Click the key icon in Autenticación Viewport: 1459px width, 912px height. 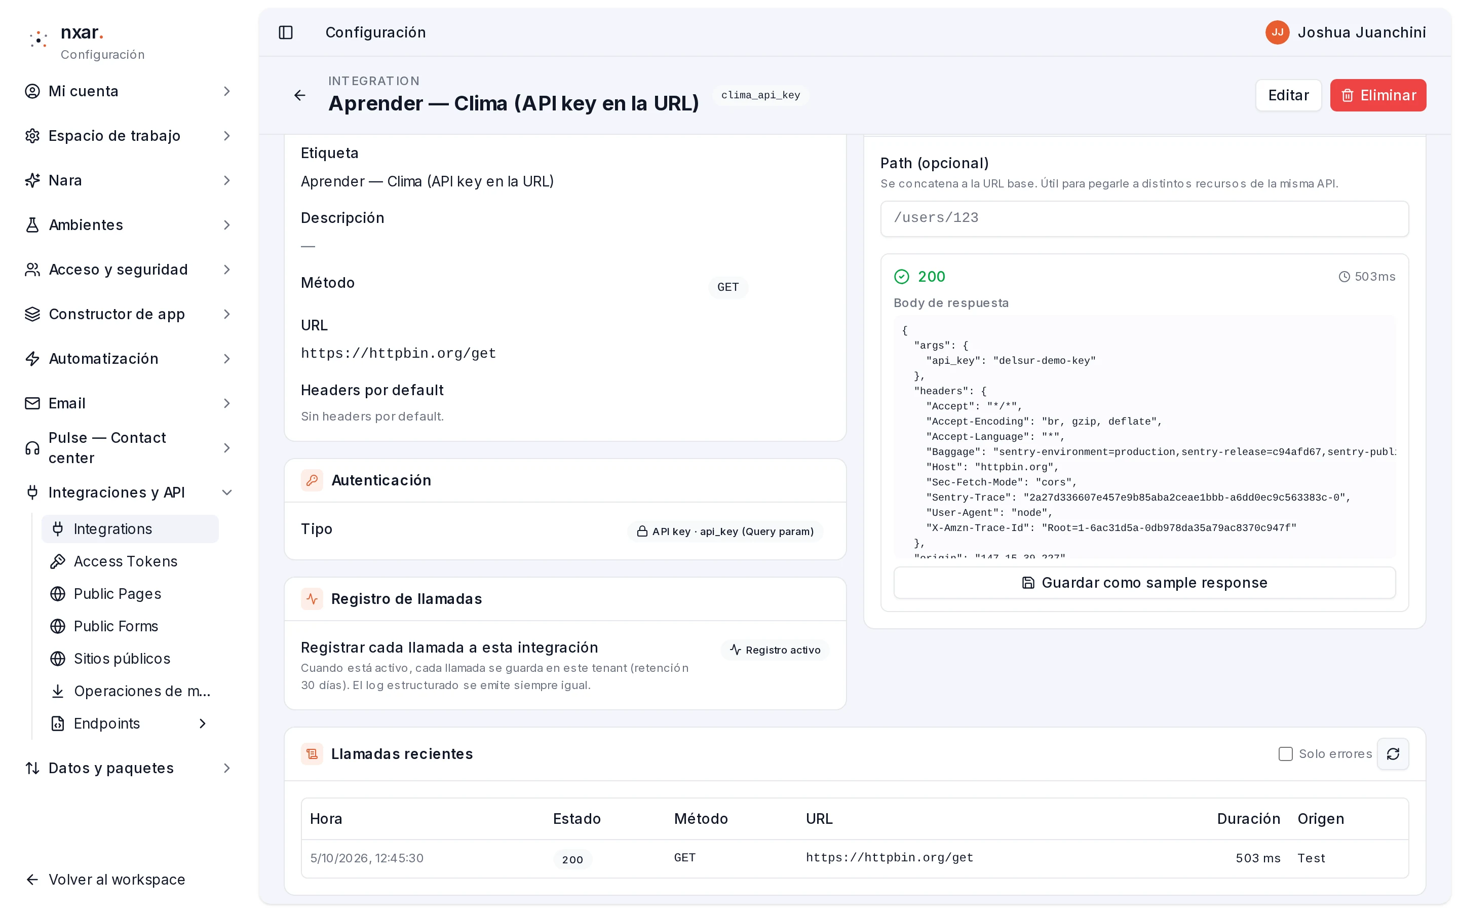312,480
